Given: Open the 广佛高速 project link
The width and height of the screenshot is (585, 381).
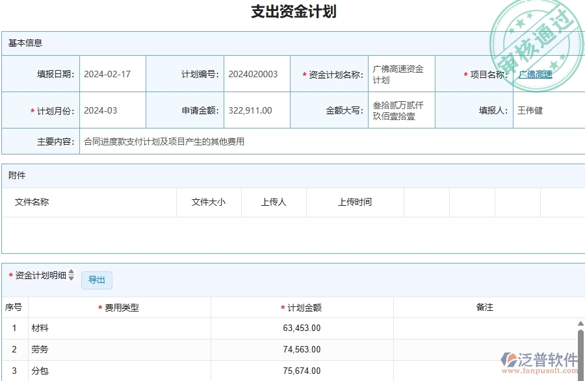Looking at the screenshot, I should (534, 73).
